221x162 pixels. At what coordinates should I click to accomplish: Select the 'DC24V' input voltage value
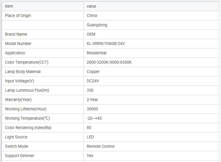[x=93, y=81]
